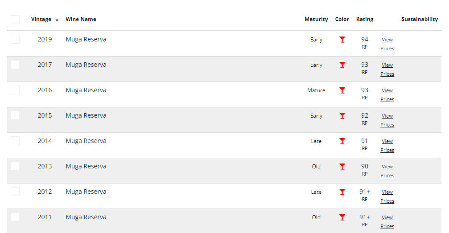Tick the checkbox for 2019 Muga Reserva
Image resolution: width=449 pixels, height=233 pixels.
tap(15, 39)
